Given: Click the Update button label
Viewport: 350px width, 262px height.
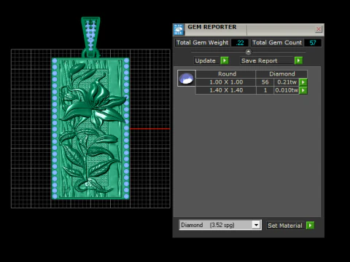Looking at the screenshot, I should click(206, 60).
